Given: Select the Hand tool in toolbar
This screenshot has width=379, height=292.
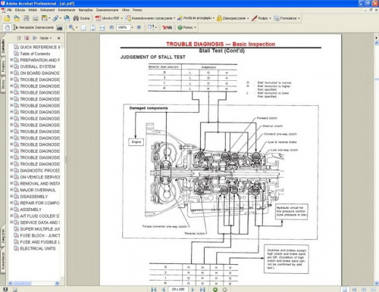Looking at the screenshot, I should pyautogui.click(x=8, y=27).
